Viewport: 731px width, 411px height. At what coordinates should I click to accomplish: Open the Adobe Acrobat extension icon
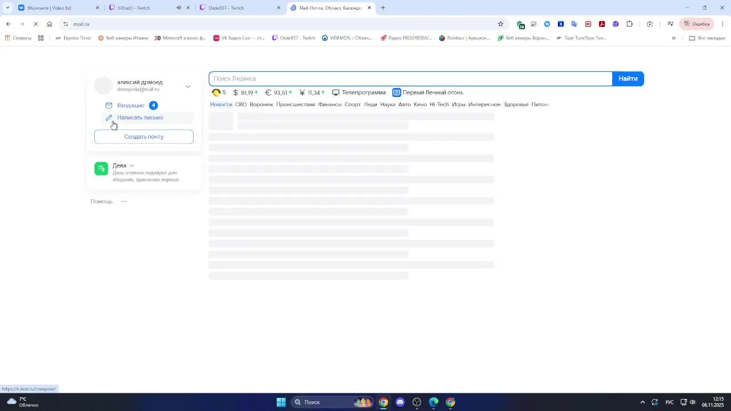tap(602, 24)
